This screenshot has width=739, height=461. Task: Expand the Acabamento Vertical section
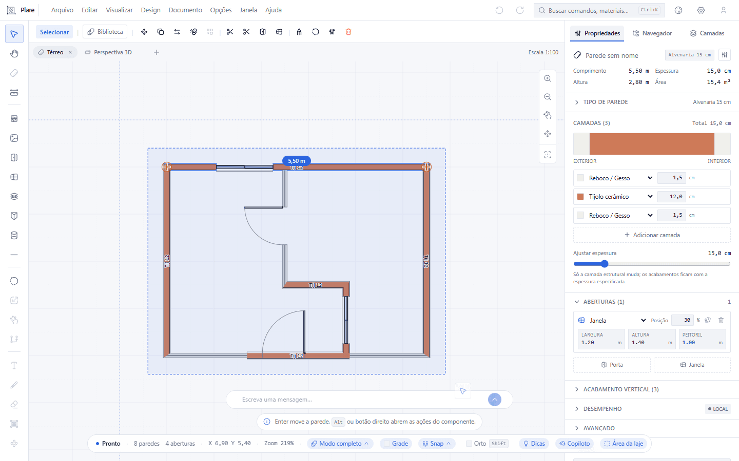[x=652, y=389]
